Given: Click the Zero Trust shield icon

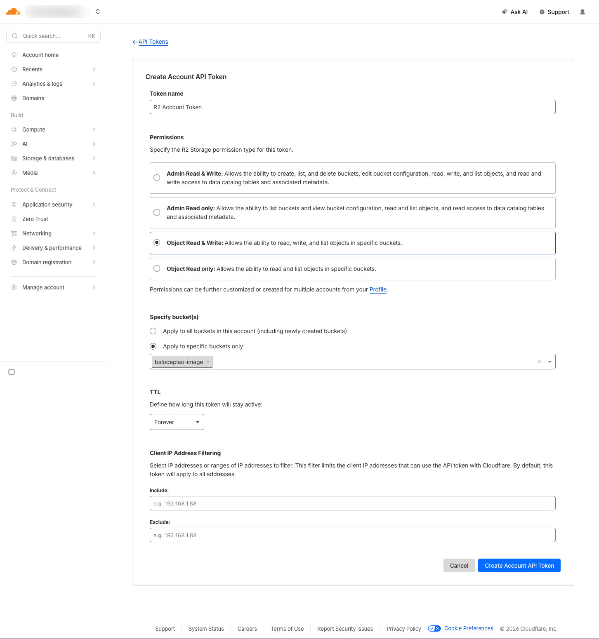Looking at the screenshot, I should click(14, 219).
